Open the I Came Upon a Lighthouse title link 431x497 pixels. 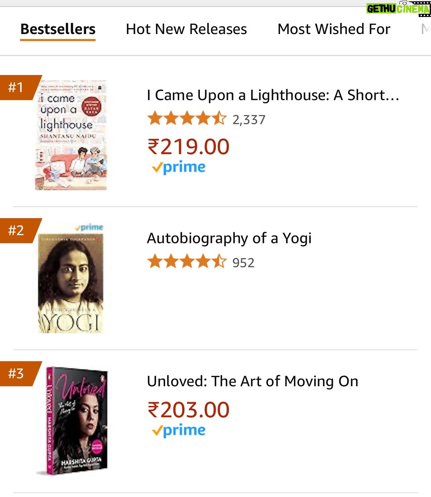click(273, 95)
